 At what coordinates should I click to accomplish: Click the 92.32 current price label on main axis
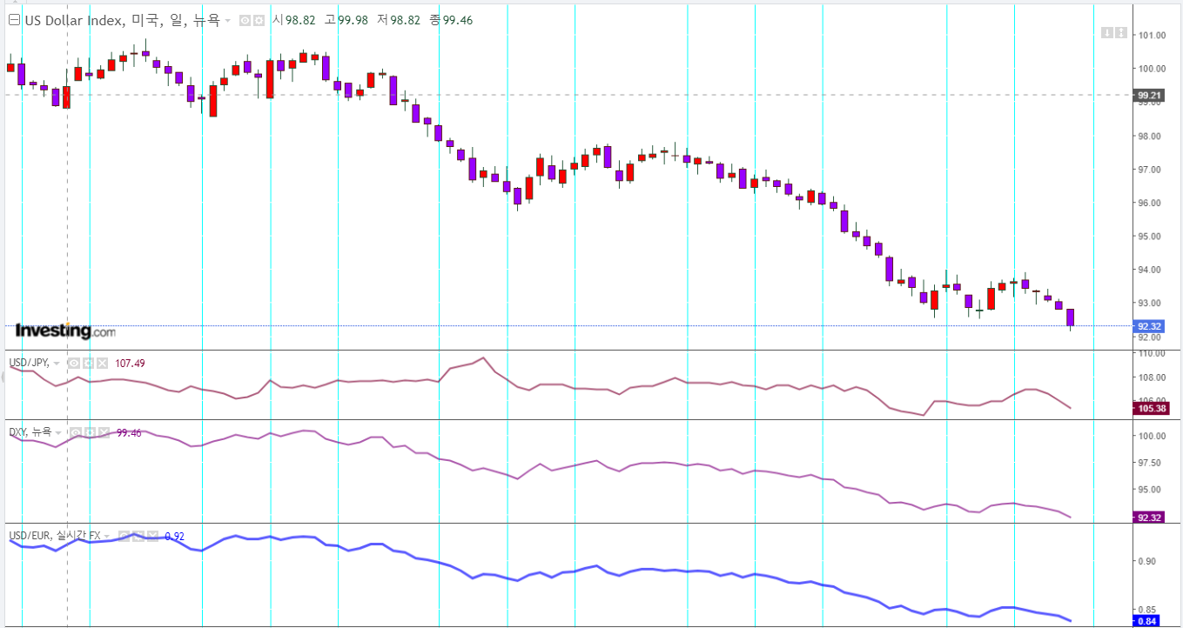tap(1147, 326)
